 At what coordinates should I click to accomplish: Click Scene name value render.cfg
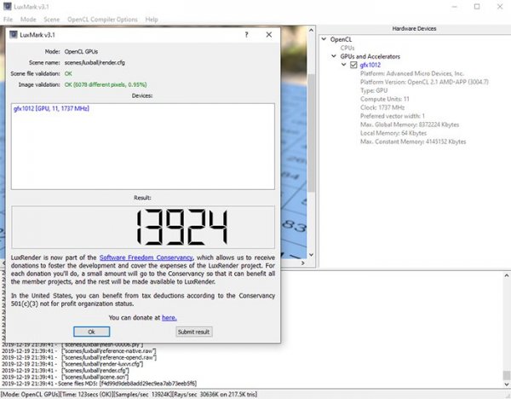[95, 62]
